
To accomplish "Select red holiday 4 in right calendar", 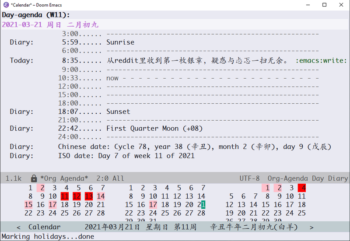I will point(301,188).
